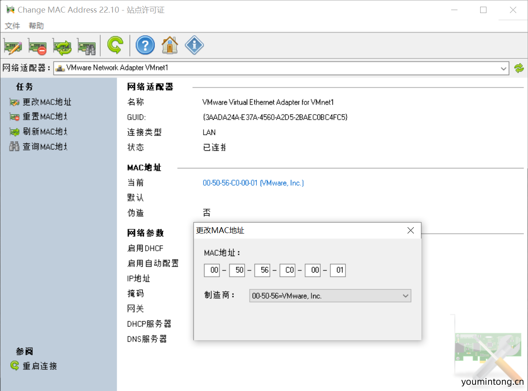Click the DNS服务器 label
528x391 pixels.
(x=147, y=339)
